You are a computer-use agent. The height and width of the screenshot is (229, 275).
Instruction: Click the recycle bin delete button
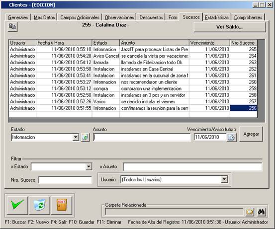pos(39,205)
